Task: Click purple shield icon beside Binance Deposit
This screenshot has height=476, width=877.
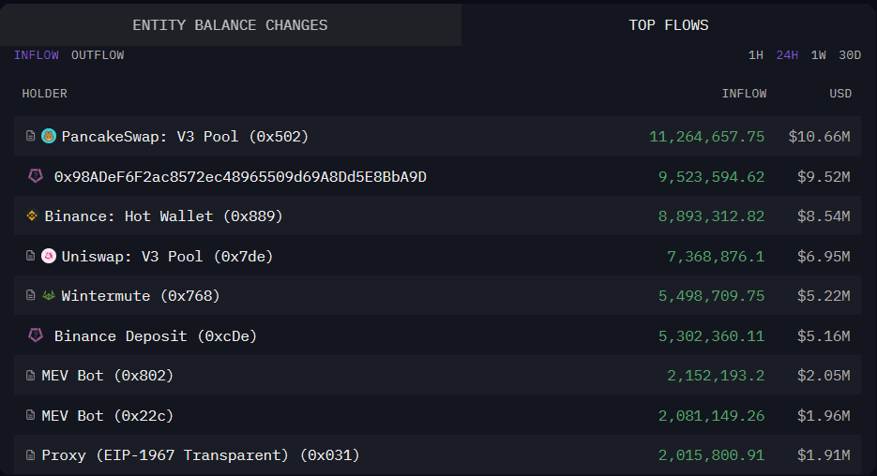Action: (36, 335)
